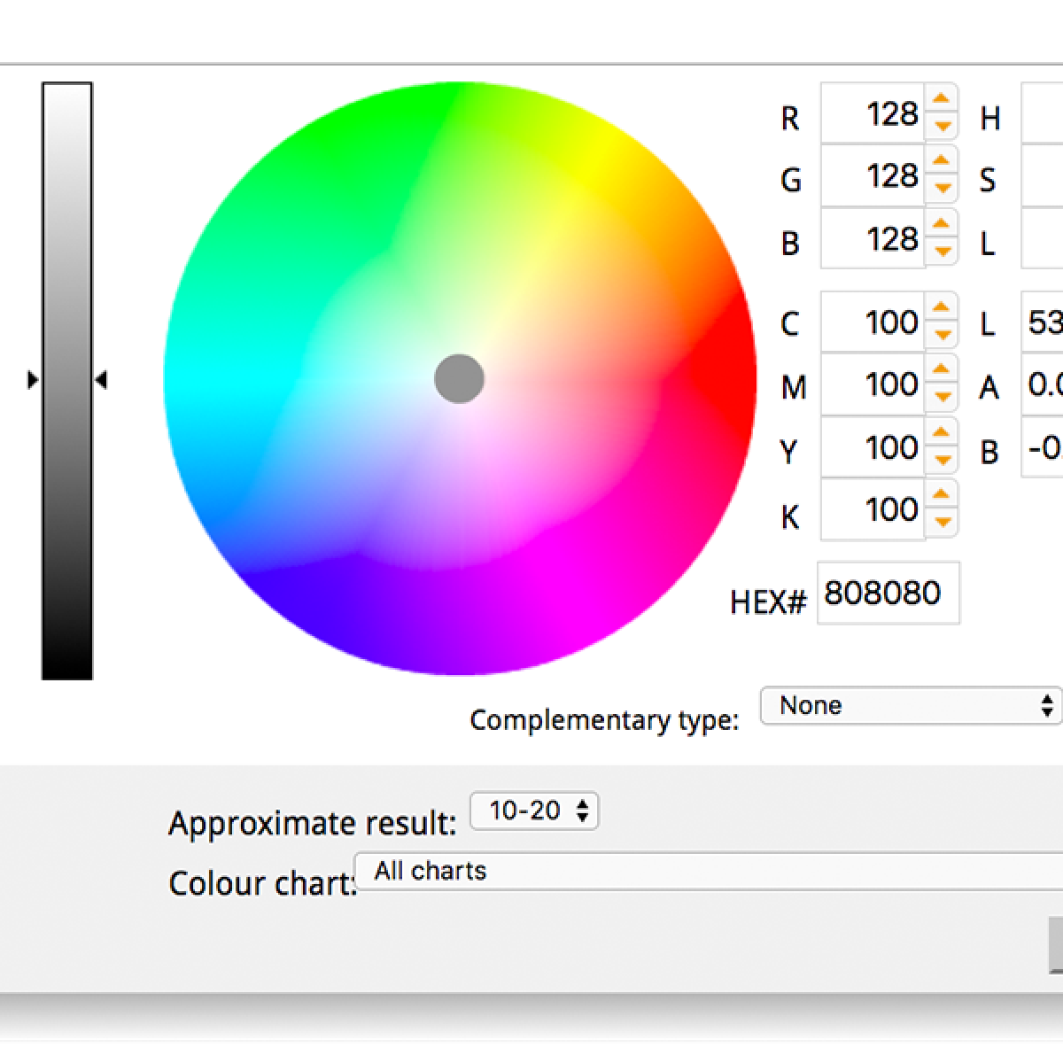Open the Approximate result 10-20 dropdown

tap(534, 811)
